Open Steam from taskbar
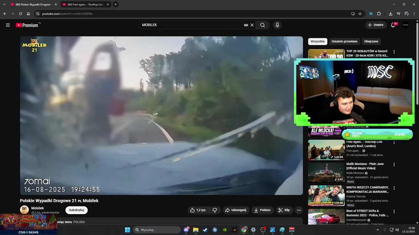This screenshot has width=419, height=235. click(205, 230)
